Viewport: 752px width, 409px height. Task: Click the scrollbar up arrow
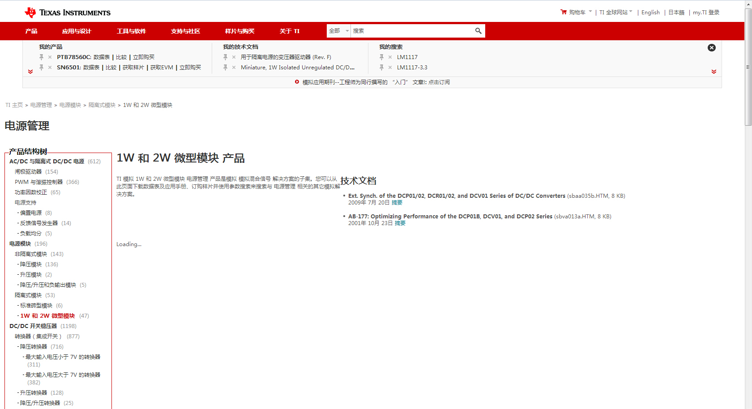pyautogui.click(x=748, y=4)
